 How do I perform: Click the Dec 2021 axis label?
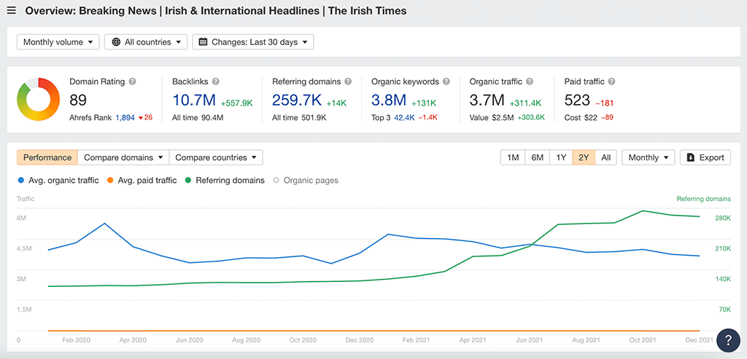700,340
